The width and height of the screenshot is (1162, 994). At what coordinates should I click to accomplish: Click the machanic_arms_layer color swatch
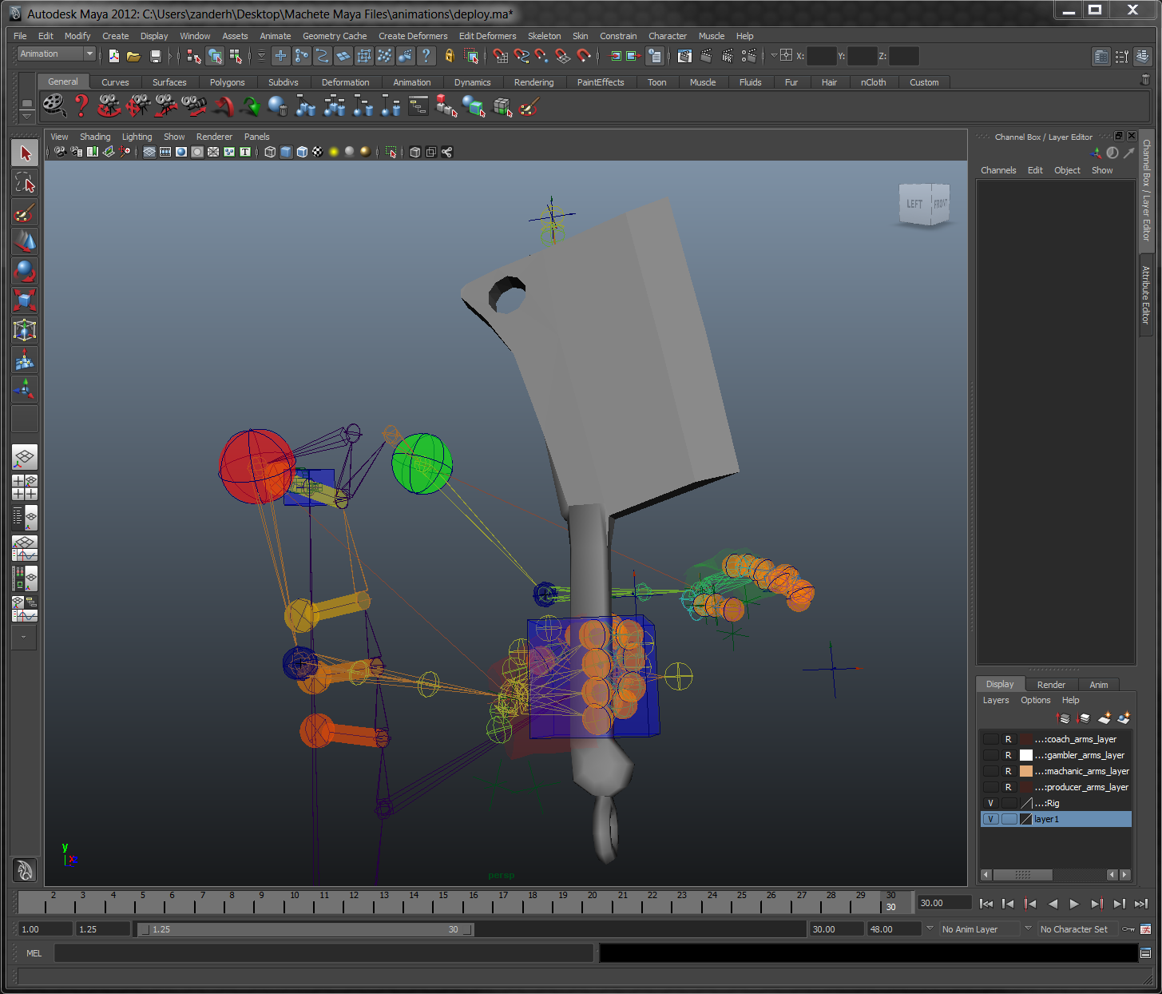[1026, 771]
